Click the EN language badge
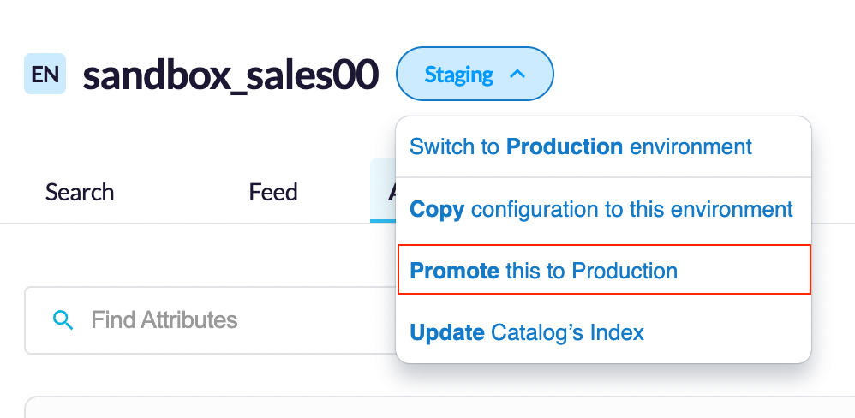 click(45, 74)
